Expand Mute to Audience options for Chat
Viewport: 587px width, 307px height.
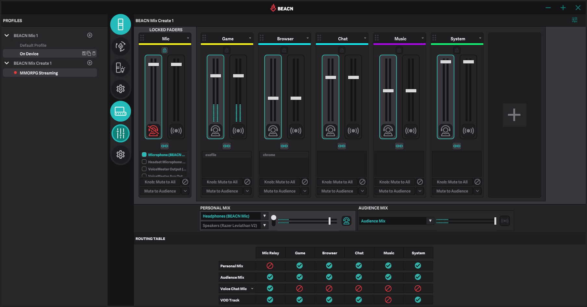pos(362,191)
